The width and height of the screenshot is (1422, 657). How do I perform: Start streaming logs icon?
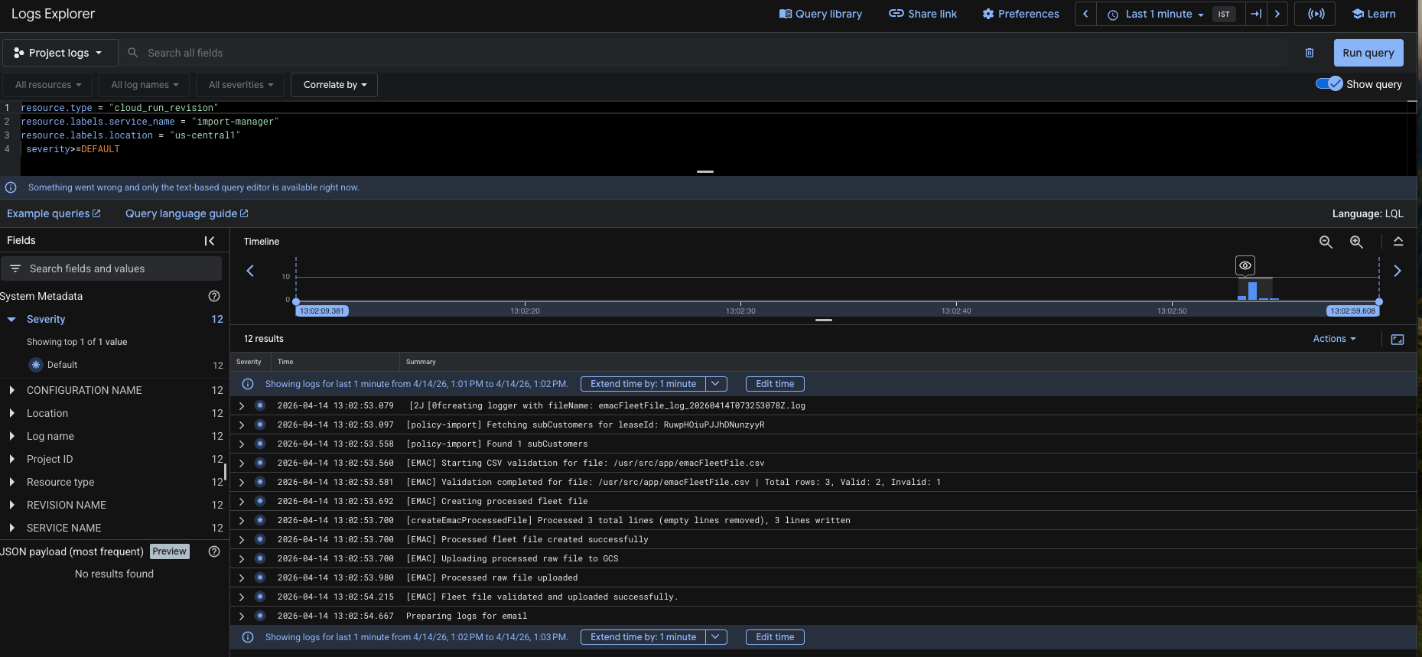(x=1315, y=14)
